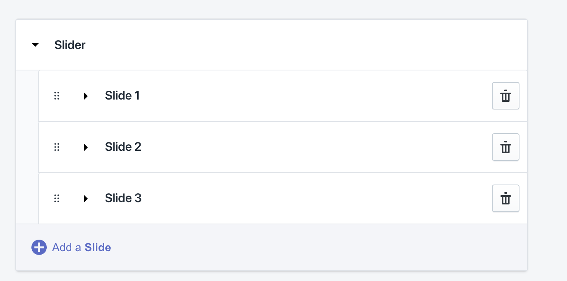567x281 pixels.
Task: Click the drag handle for Slide 2
Action: coord(57,147)
